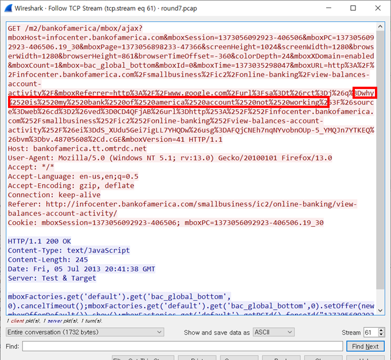This screenshot has height=360, width=391.
Task: Click the Connection: keep-alive line
Action: point(54,195)
